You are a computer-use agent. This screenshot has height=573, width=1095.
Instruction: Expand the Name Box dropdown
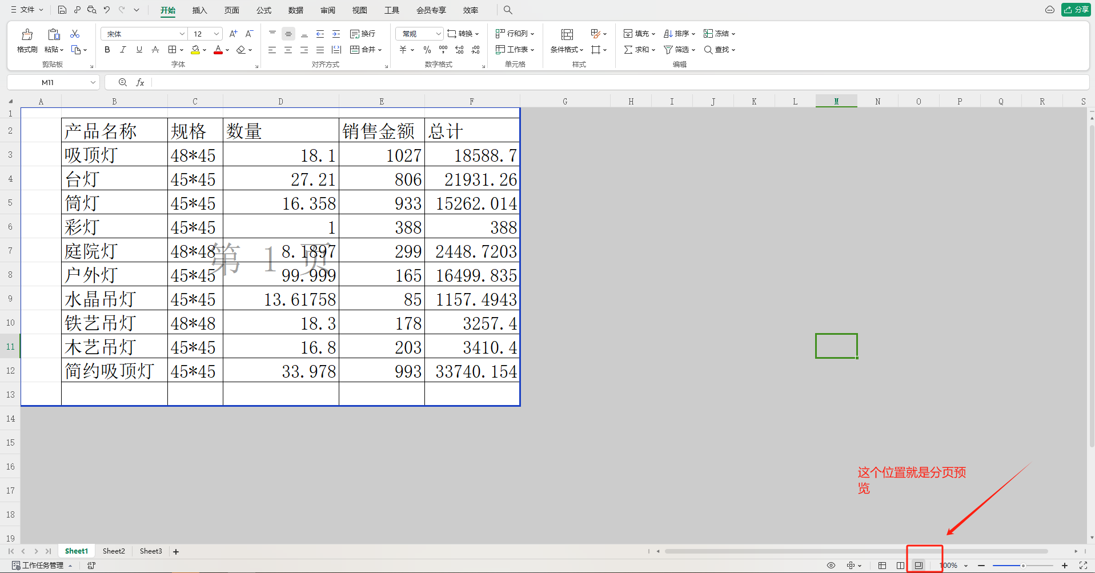pos(93,82)
